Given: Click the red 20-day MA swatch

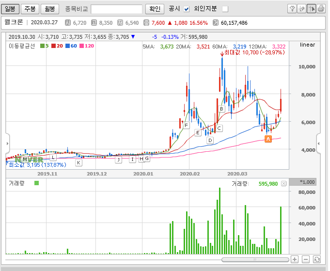Looking at the screenshot, I should (x=53, y=46).
